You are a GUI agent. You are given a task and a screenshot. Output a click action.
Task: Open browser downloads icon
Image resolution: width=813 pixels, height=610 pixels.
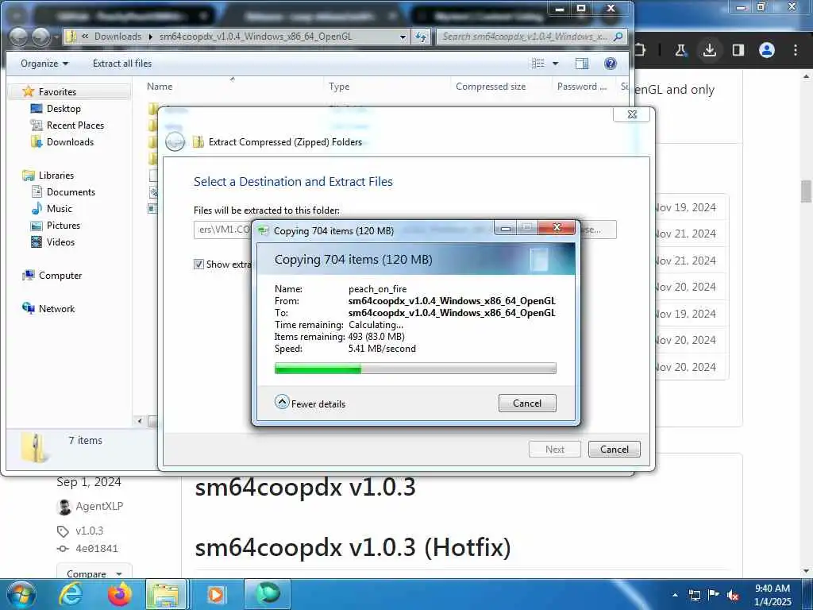[x=709, y=50]
